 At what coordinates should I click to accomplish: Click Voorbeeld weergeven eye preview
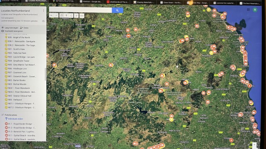(12, 31)
